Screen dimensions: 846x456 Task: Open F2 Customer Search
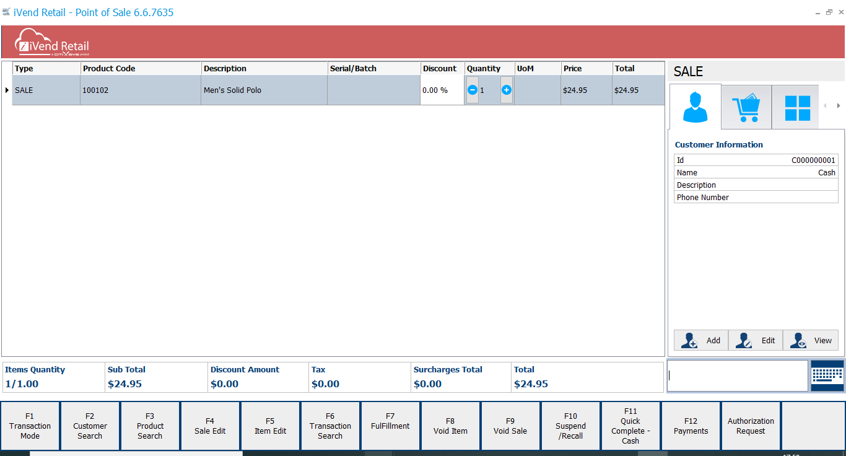90,426
